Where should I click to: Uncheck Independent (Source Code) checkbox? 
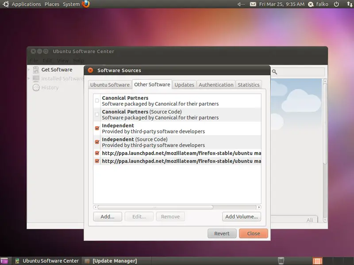point(97,142)
